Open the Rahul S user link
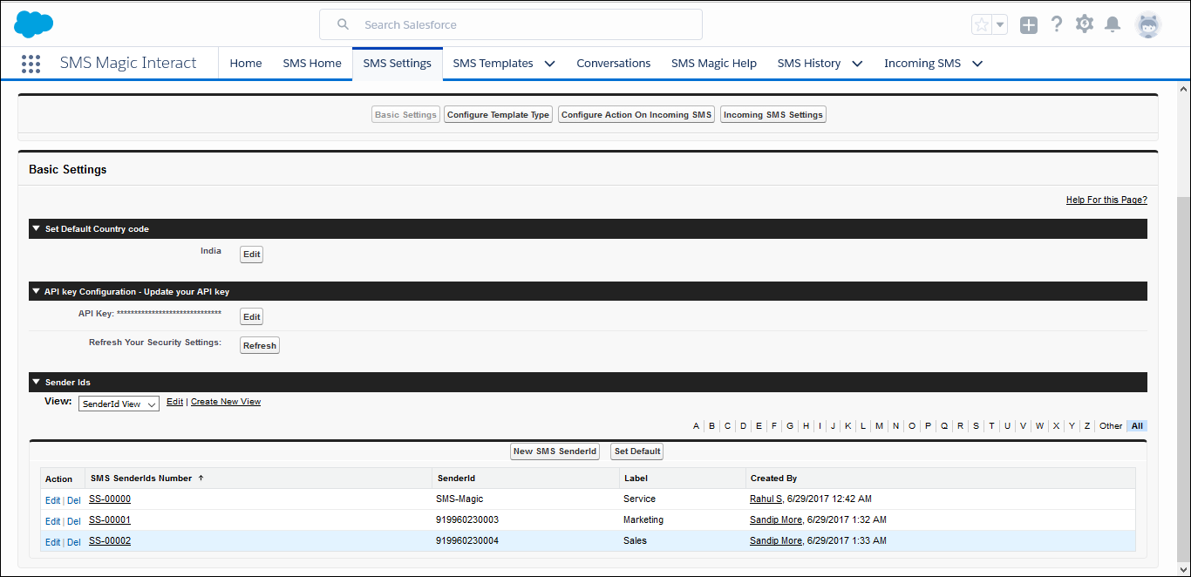The image size is (1191, 577). click(766, 499)
